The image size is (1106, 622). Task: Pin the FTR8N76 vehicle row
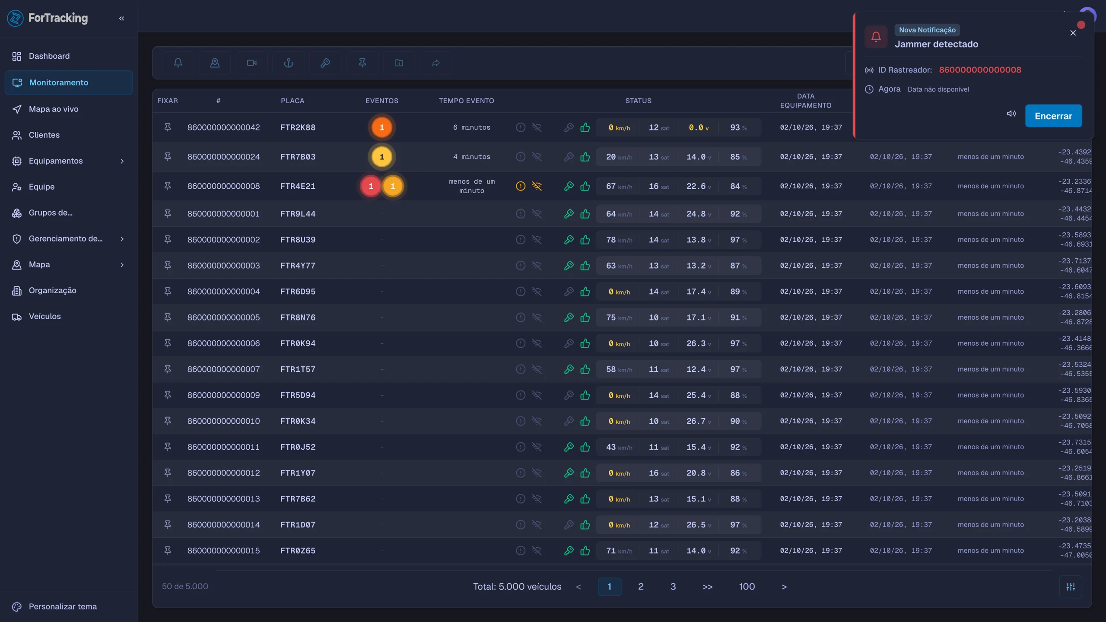pos(168,317)
